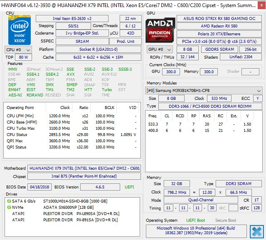Select the ADATA SX6000NP drive entry
The width and height of the screenshot is (266, 240).
72,208
